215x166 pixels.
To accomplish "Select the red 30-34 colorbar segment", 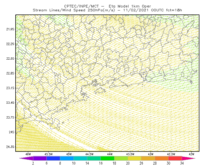I will [175, 158].
